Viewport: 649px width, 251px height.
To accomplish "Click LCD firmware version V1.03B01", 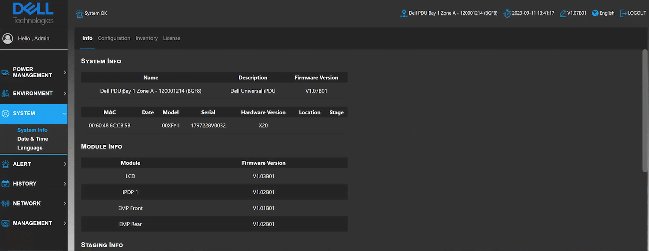I will pos(263,176).
